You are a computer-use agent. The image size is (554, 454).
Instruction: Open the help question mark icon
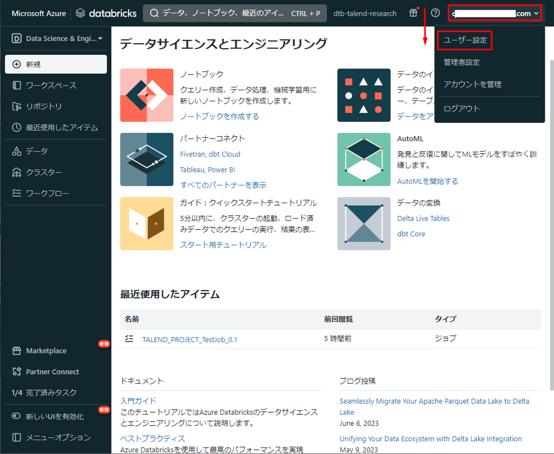pos(435,13)
